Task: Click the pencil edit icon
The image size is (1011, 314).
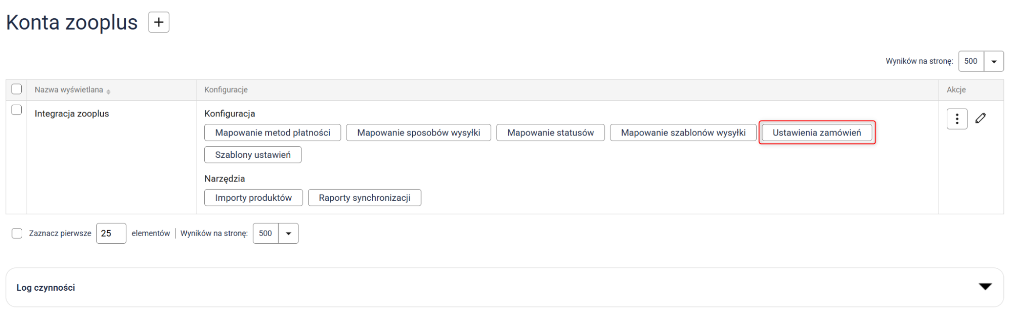Action: pos(980,118)
